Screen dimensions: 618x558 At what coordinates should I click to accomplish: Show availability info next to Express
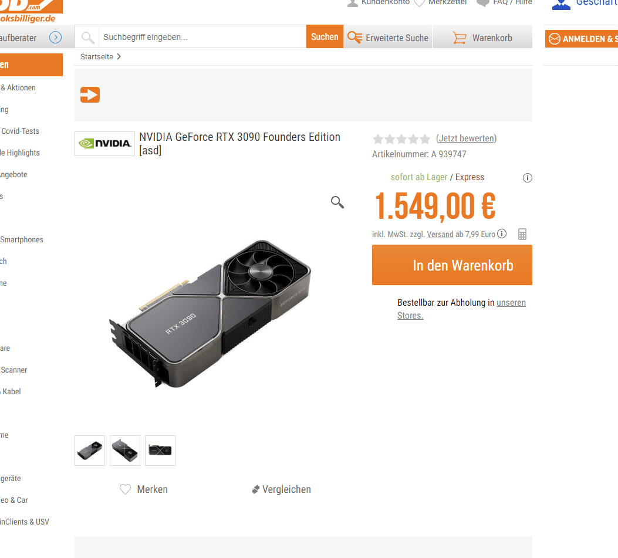coord(528,178)
